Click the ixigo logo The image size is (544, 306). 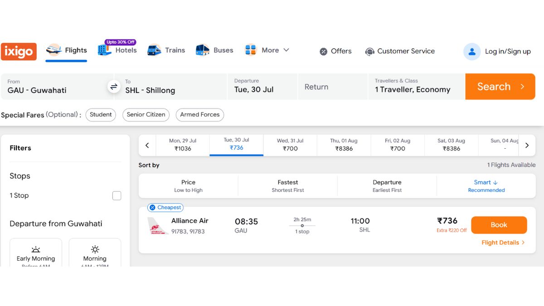click(19, 51)
